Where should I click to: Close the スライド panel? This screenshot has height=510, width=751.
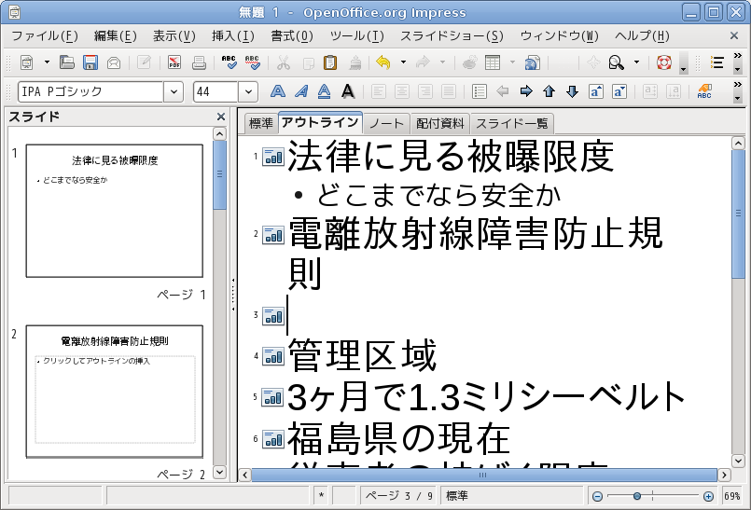(221, 117)
